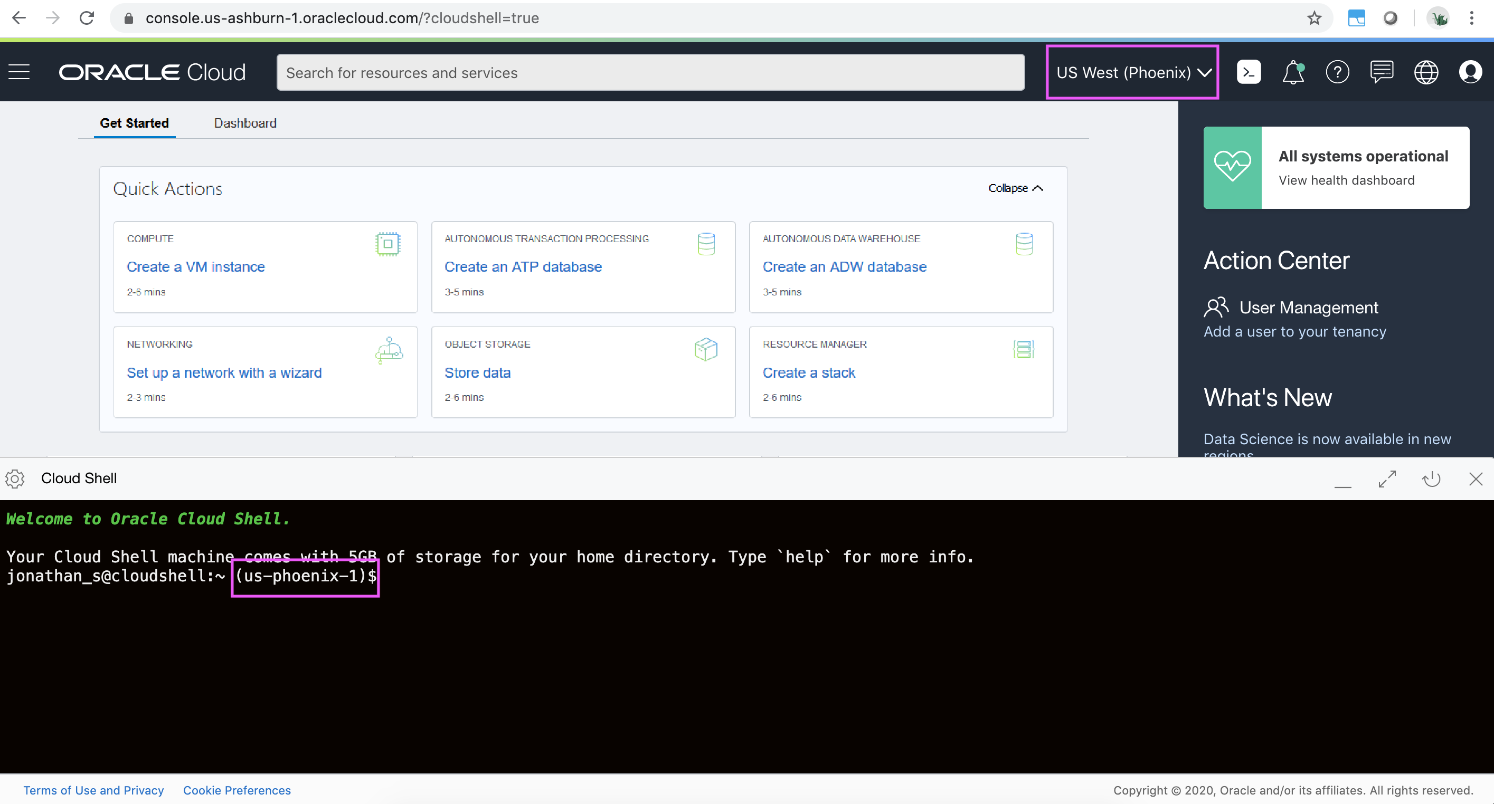This screenshot has width=1494, height=804.
Task: Click Create an ATP database link
Action: click(x=523, y=266)
